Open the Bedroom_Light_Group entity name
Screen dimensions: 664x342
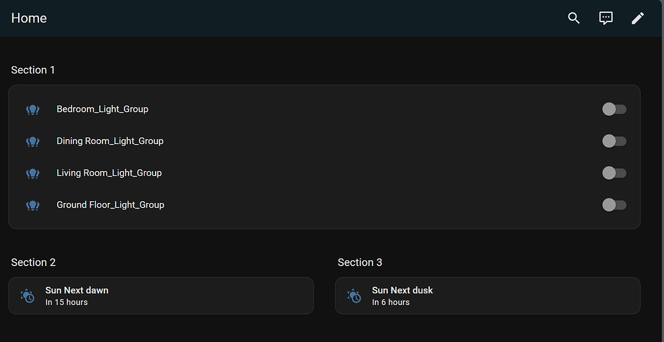point(102,109)
